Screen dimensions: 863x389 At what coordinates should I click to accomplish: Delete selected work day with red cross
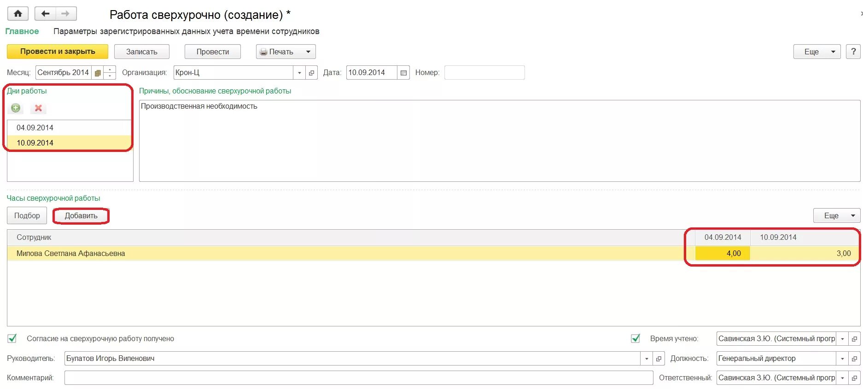pyautogui.click(x=38, y=108)
